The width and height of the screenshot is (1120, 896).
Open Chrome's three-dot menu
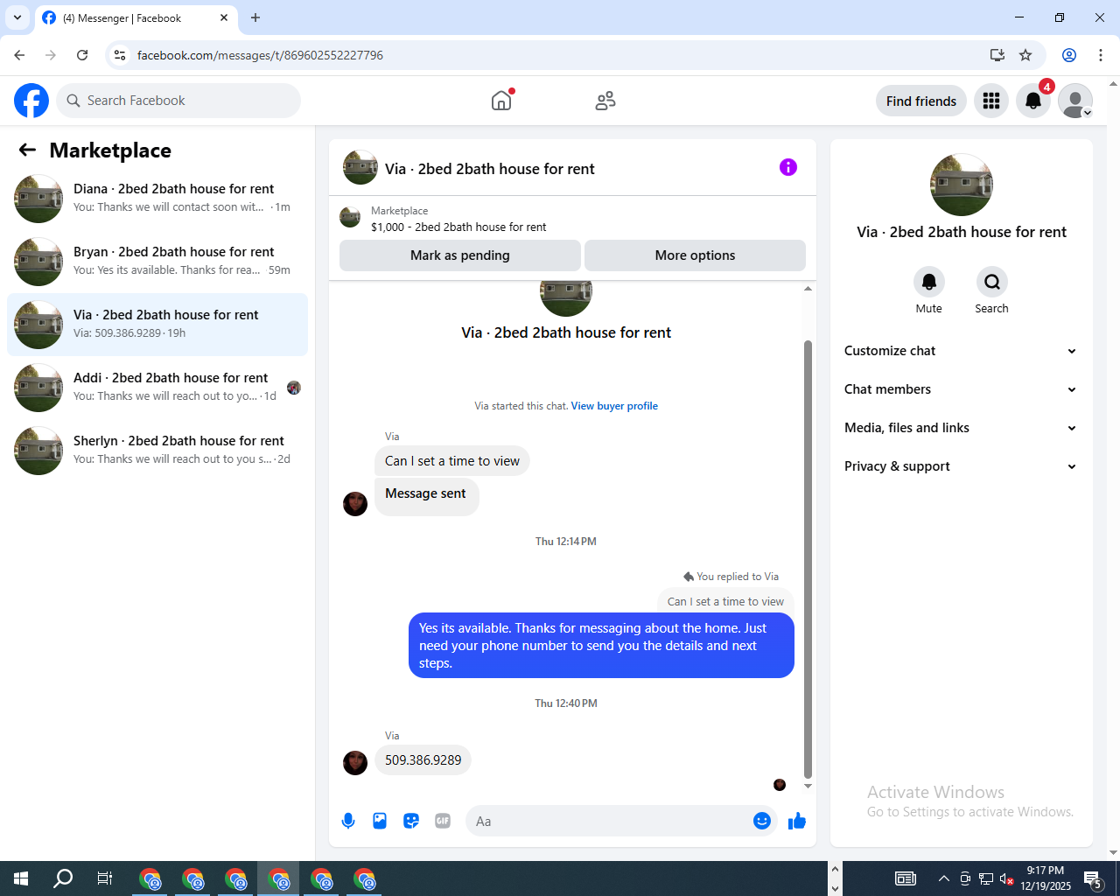(1101, 55)
